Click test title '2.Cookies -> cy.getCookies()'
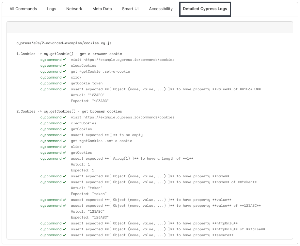Image resolution: width=300 pixels, height=246 pixels. pos(69,112)
